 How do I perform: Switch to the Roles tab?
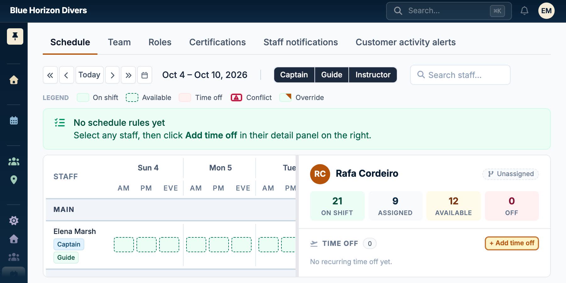click(x=160, y=42)
